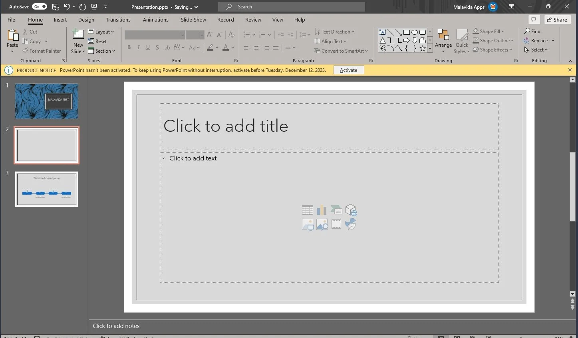Open the Layout dropdown
The height and width of the screenshot is (338, 578).
point(101,32)
